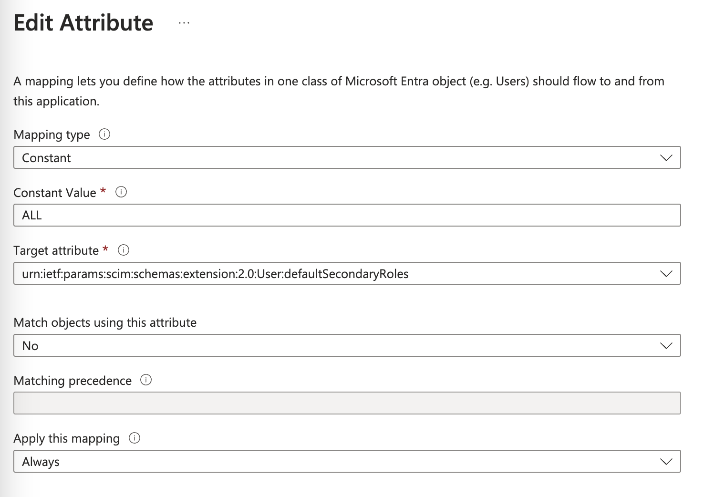Click the defaultSecondaryRoles target attribute value
The height and width of the screenshot is (497, 704).
click(215, 273)
